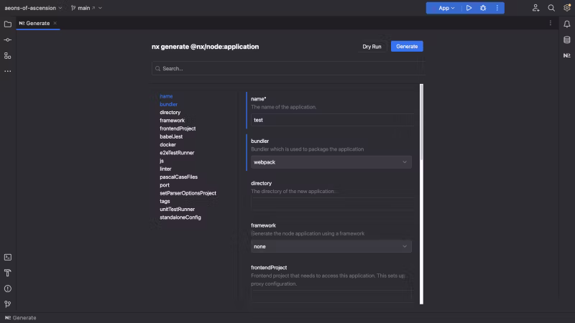This screenshot has width=575, height=323.
Task: Open IDE settings gear
Action: coord(567,8)
